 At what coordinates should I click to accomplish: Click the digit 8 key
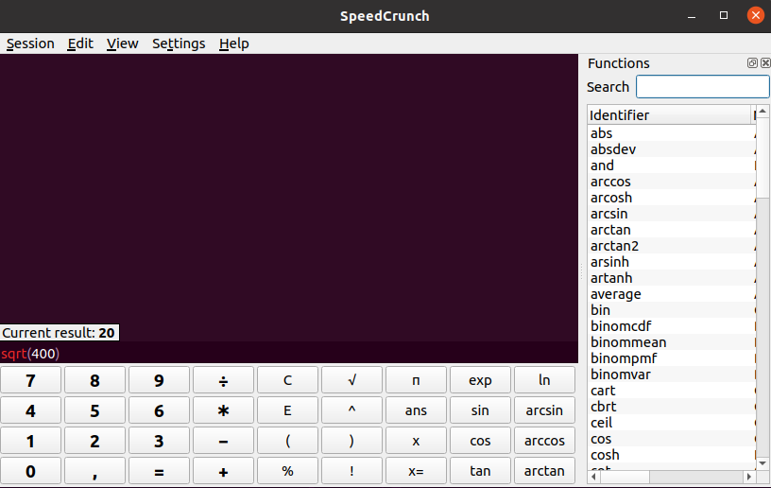pyautogui.click(x=94, y=380)
